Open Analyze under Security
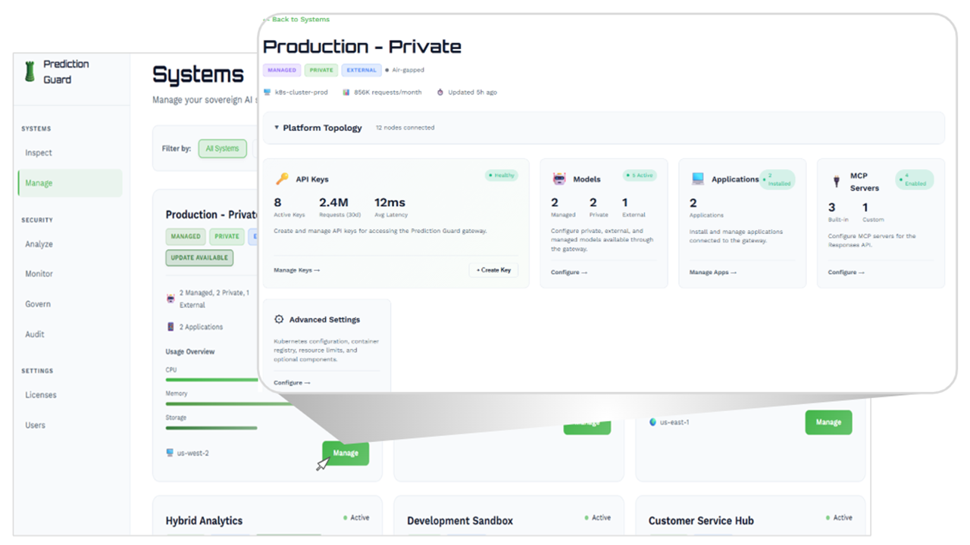The width and height of the screenshot is (970, 545). tap(39, 244)
